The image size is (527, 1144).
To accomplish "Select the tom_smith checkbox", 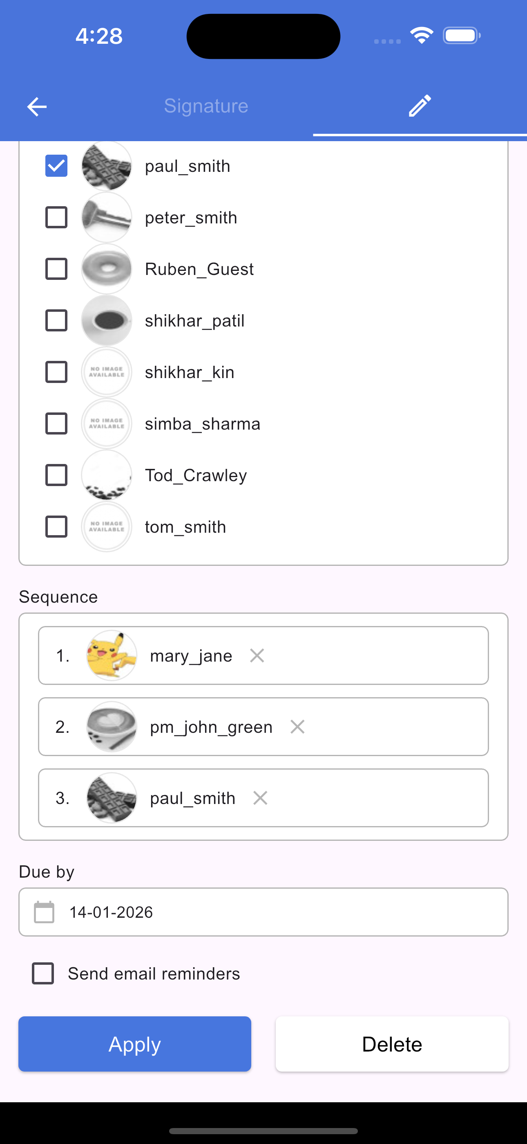I will [56, 527].
